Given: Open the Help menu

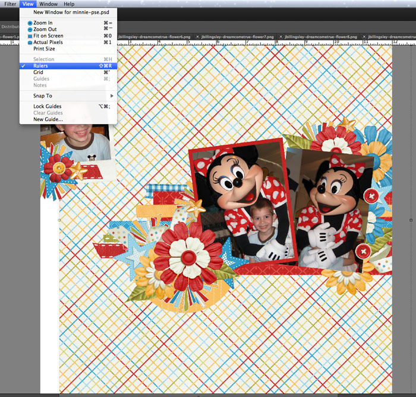Looking at the screenshot, I should point(69,4).
